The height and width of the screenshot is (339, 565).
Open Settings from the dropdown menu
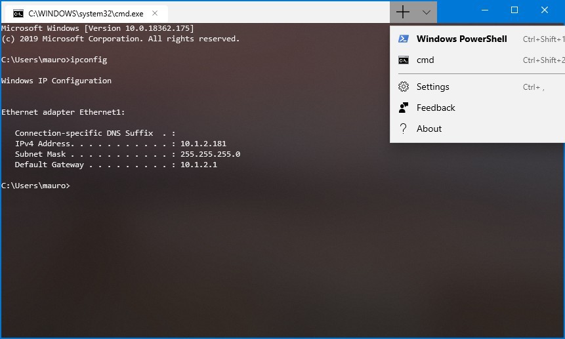coord(478,87)
